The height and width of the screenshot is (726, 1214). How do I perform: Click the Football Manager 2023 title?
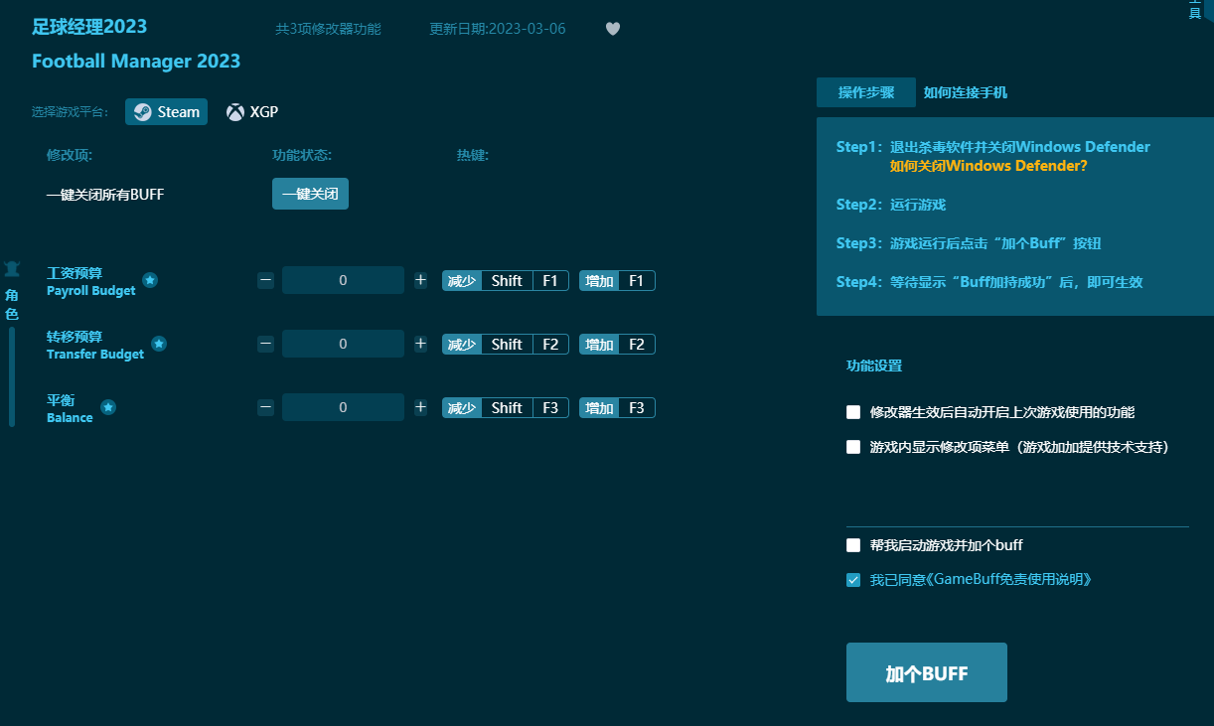coord(136,61)
